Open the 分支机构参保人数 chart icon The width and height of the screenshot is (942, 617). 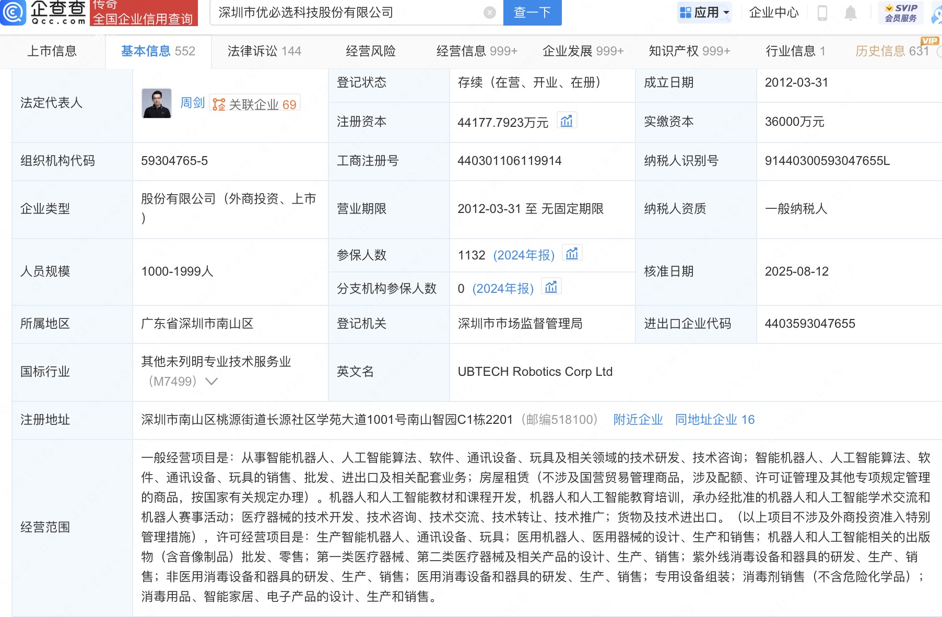point(551,287)
